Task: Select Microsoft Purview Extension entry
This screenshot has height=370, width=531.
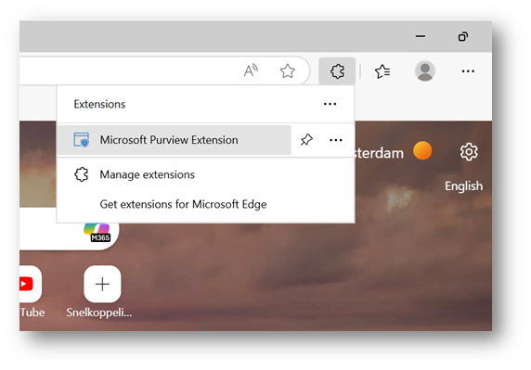Action: click(175, 140)
